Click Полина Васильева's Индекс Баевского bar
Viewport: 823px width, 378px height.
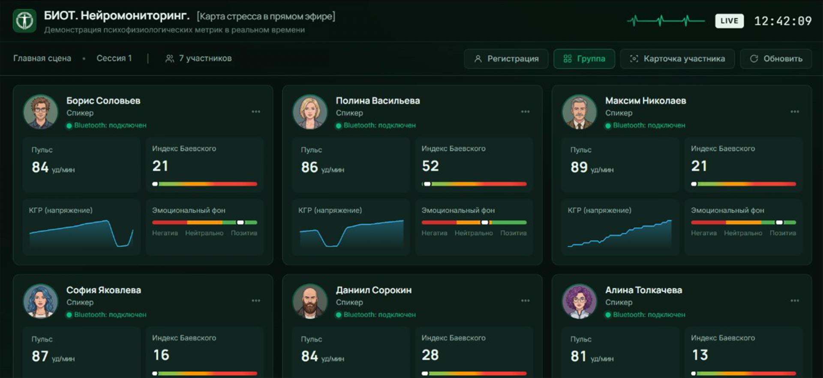pos(474,184)
